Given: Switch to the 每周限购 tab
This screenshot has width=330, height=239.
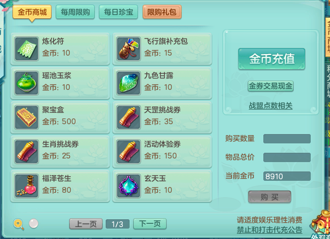Looking at the screenshot, I should point(75,12).
